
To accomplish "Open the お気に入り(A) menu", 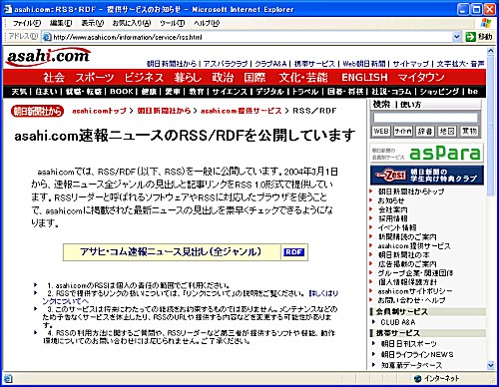I will tap(132, 23).
